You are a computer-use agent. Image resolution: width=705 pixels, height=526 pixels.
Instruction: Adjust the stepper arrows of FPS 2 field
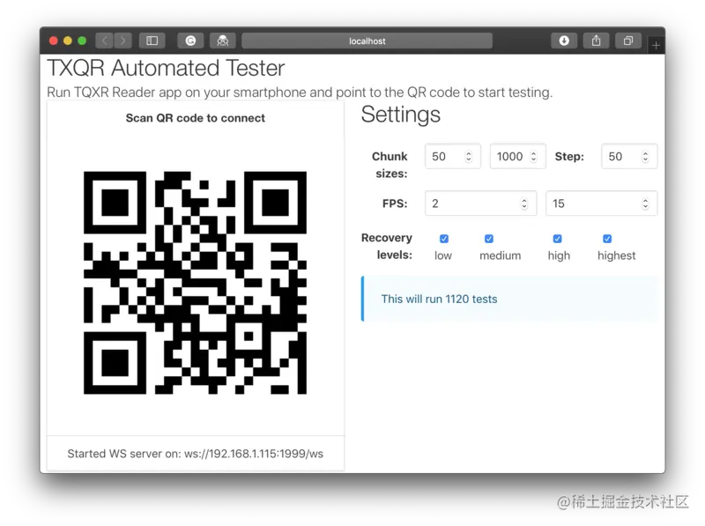tap(524, 204)
